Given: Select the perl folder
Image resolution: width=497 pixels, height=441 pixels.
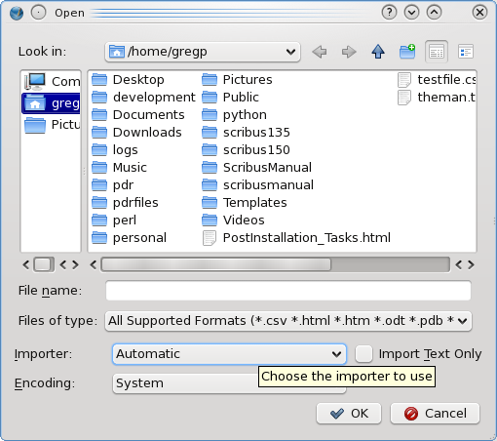Looking at the screenshot, I should 114,220.
